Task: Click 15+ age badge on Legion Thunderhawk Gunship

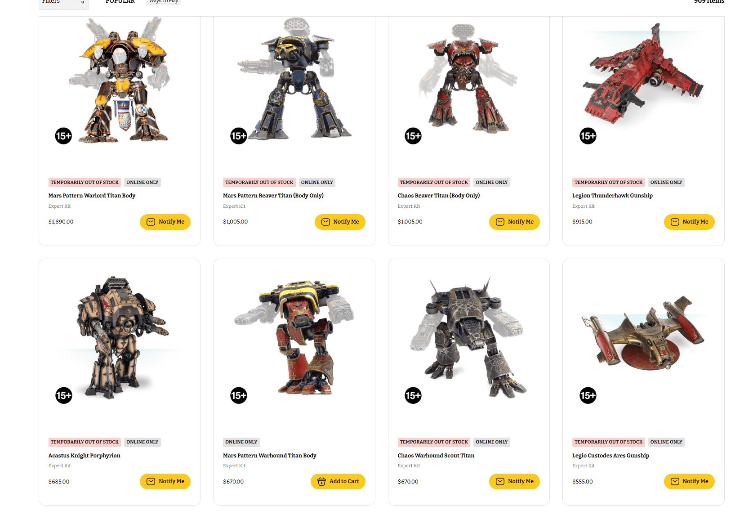Action: pos(588,136)
